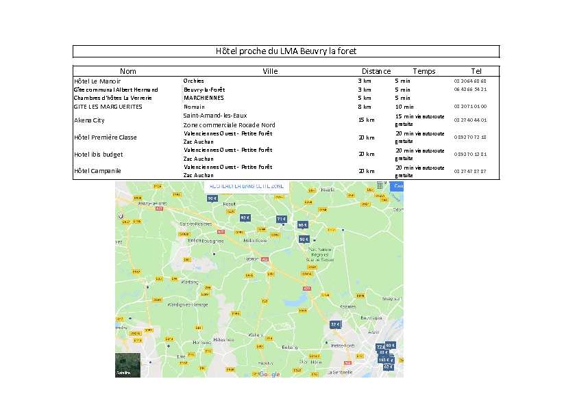The image size is (577, 407).
Task: Open the Google apps grid icon on the map
Action: pos(380,185)
